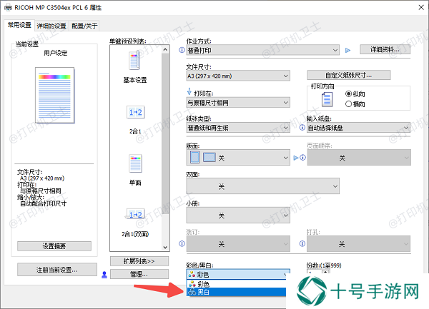This screenshot has width=429, height=309.
Task: Click info icon beside 打孔 dropdown
Action: pos(302,243)
